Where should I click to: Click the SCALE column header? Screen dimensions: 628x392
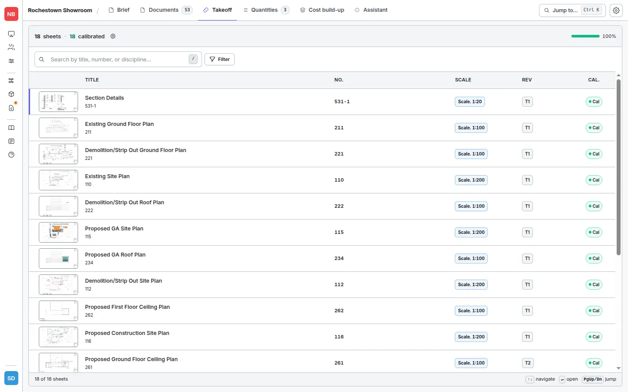463,80
